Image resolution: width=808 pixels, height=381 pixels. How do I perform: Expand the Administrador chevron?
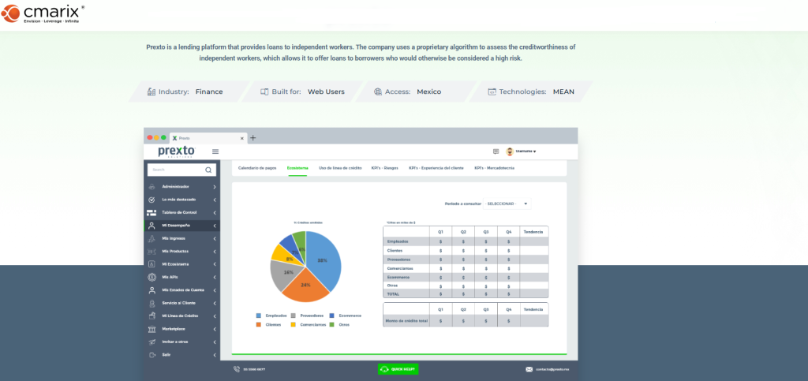[x=215, y=186]
